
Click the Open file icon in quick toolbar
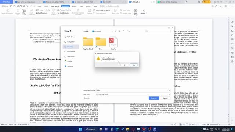click(x=11, y=6)
